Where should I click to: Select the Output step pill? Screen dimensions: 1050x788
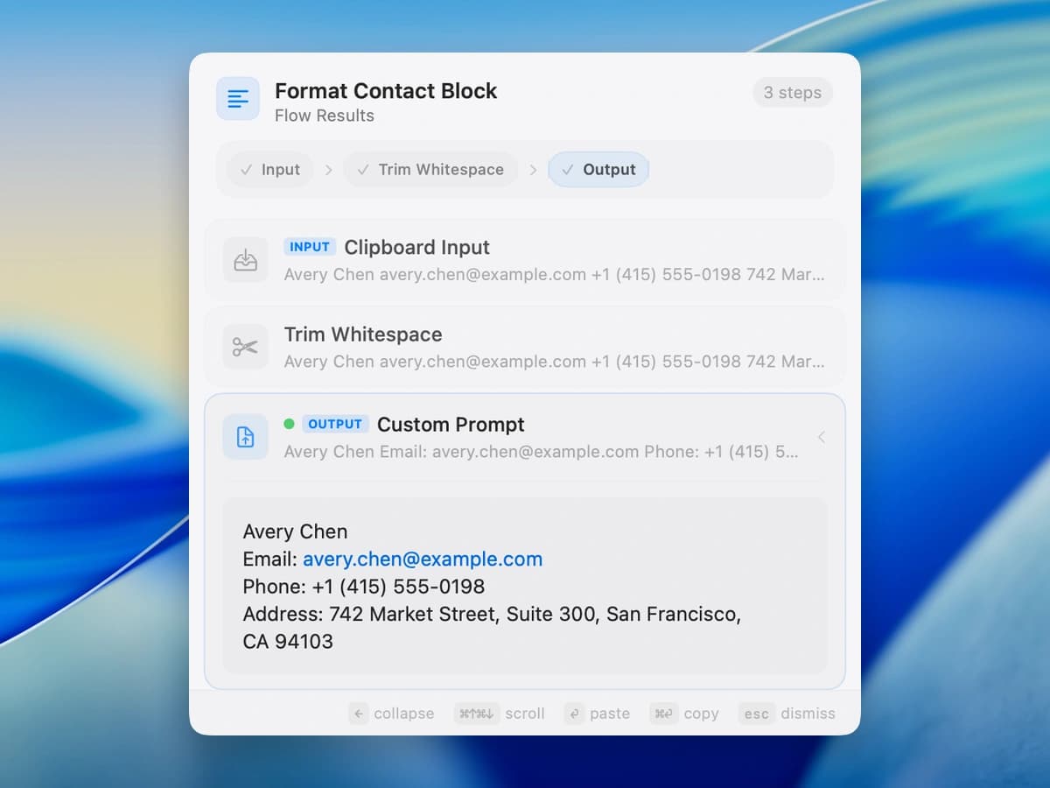point(598,170)
